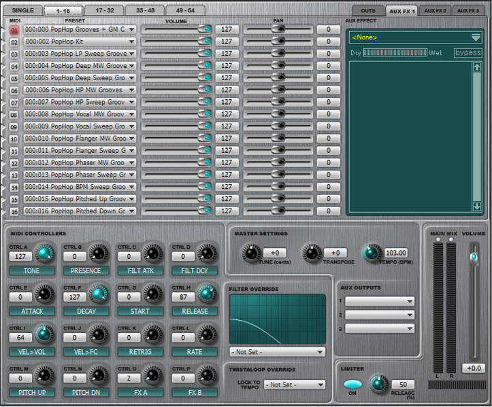Click the CTRL P FX B knob

[207, 375]
